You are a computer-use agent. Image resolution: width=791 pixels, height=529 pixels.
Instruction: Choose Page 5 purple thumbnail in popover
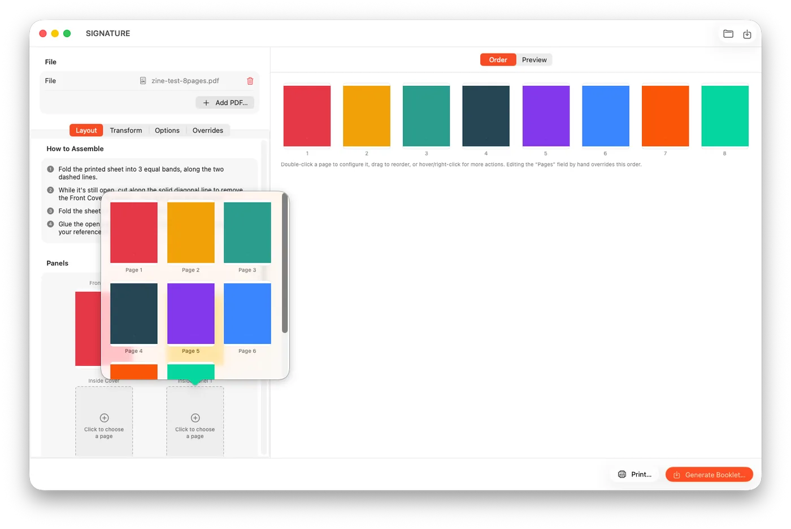[x=191, y=314]
